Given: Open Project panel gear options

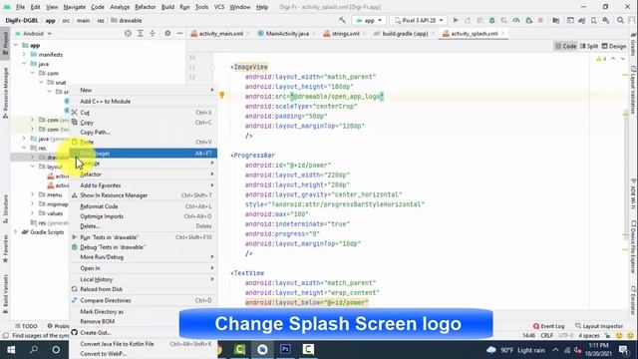Looking at the screenshot, I should 167,33.
